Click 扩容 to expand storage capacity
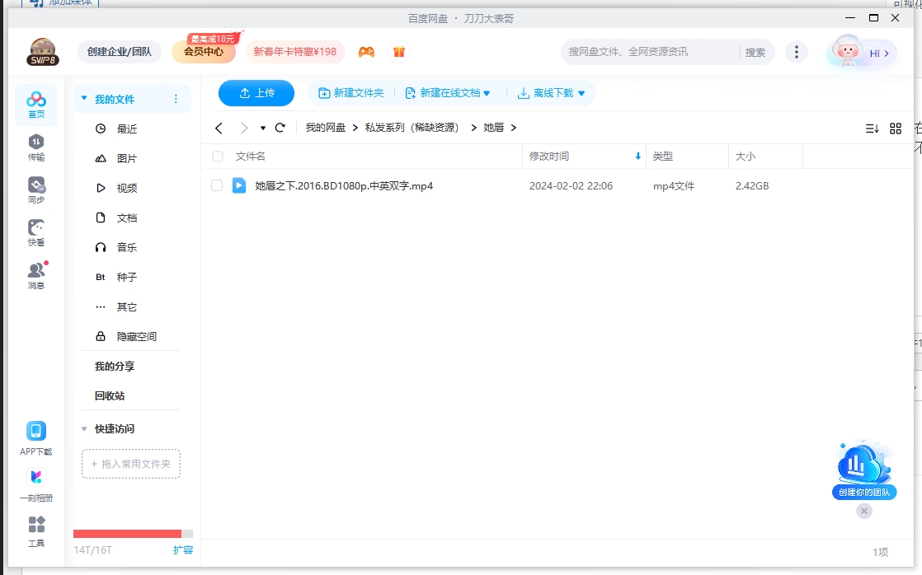The height and width of the screenshot is (575, 922). point(183,549)
